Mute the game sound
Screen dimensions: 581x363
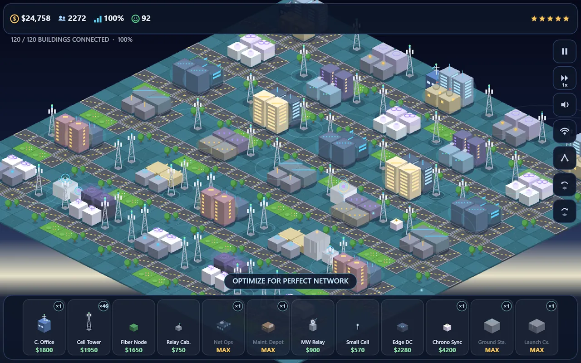565,105
